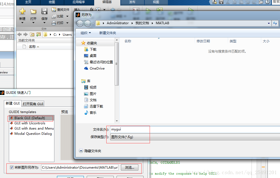Open the New (新建) dropdown arrow
This screenshot has width=280, height=178.
click(22, 23)
